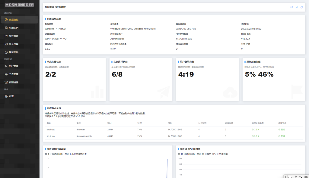309x178 pixels.
Task: Switch the 简 simplified character toggle
Action: pos(306,177)
